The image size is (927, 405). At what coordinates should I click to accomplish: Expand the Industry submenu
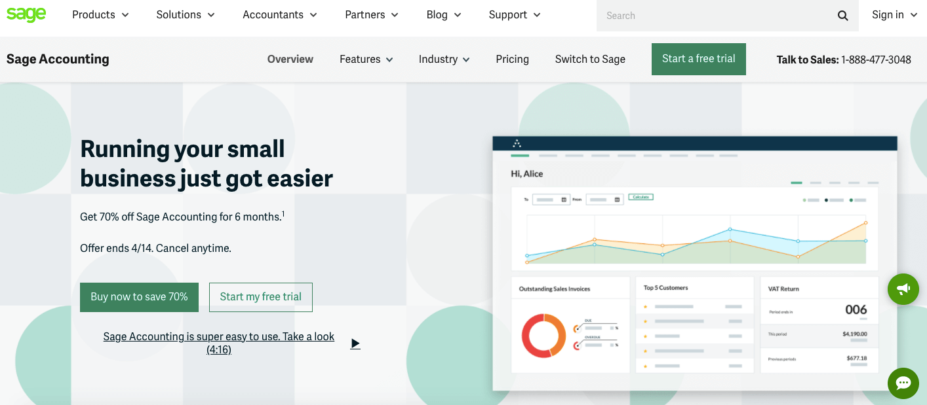pos(444,59)
